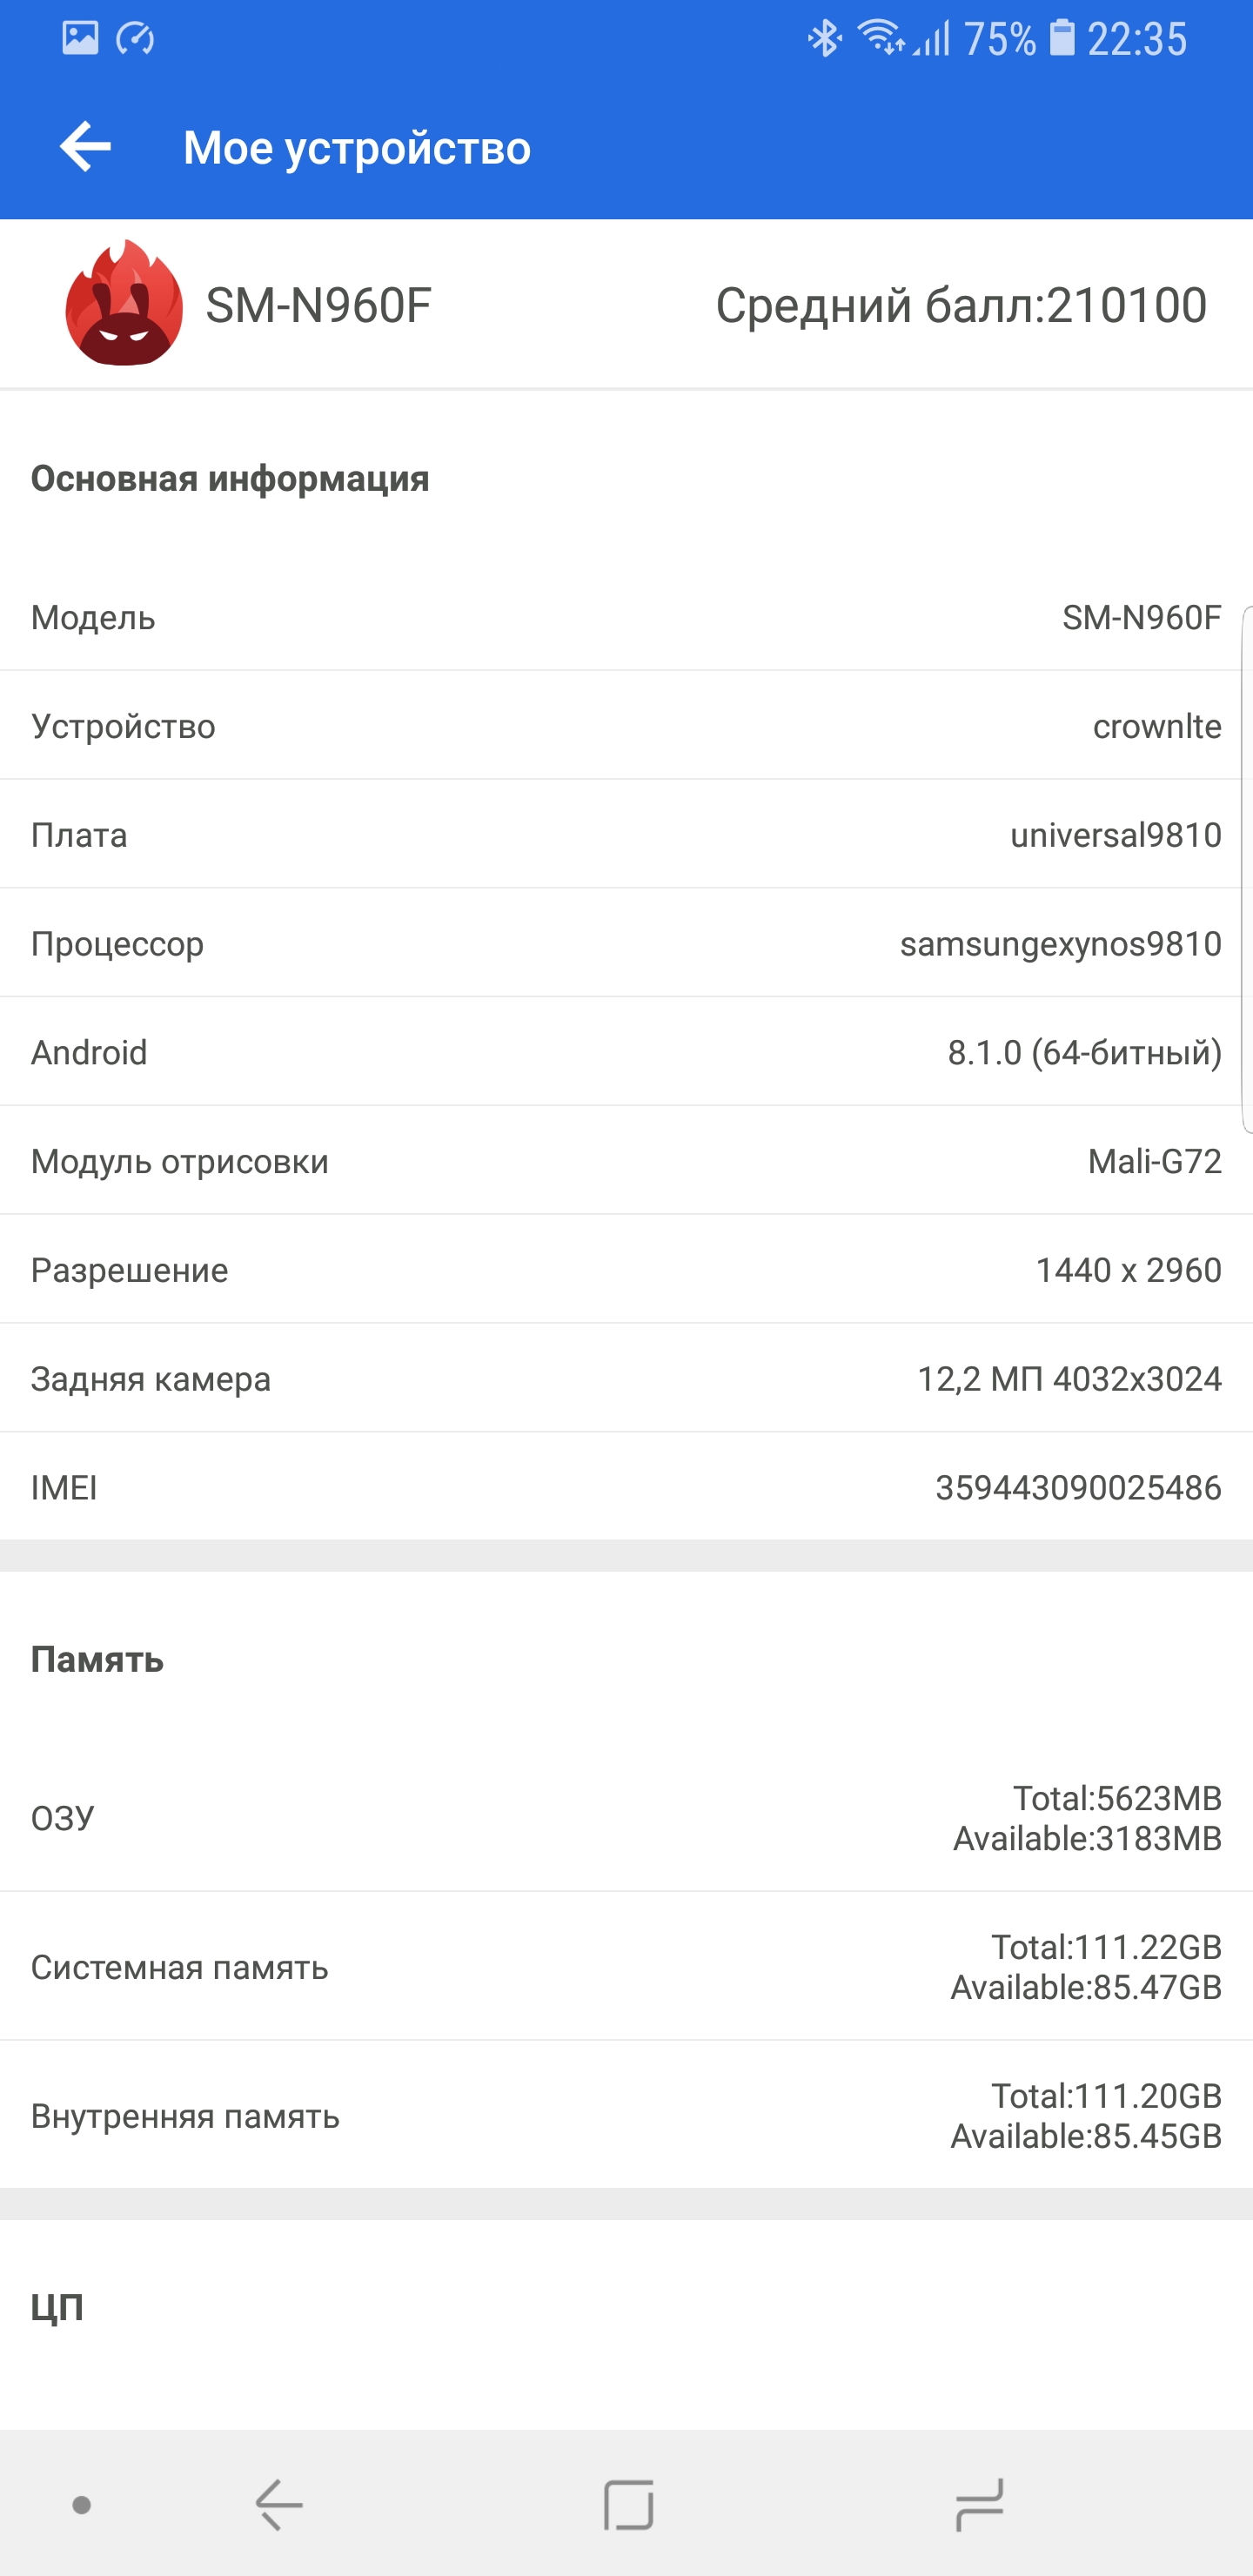
Task: Tap the small dot on navigation bar
Action: click(x=82, y=2504)
